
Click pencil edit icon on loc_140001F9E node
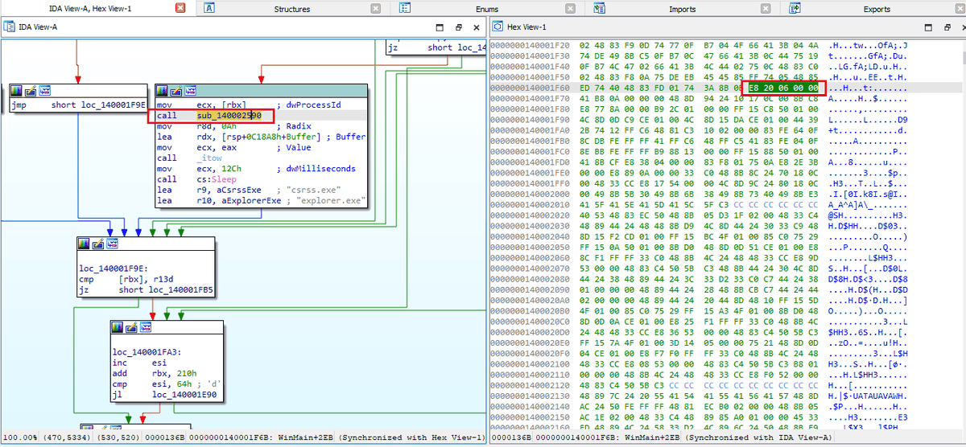98,244
